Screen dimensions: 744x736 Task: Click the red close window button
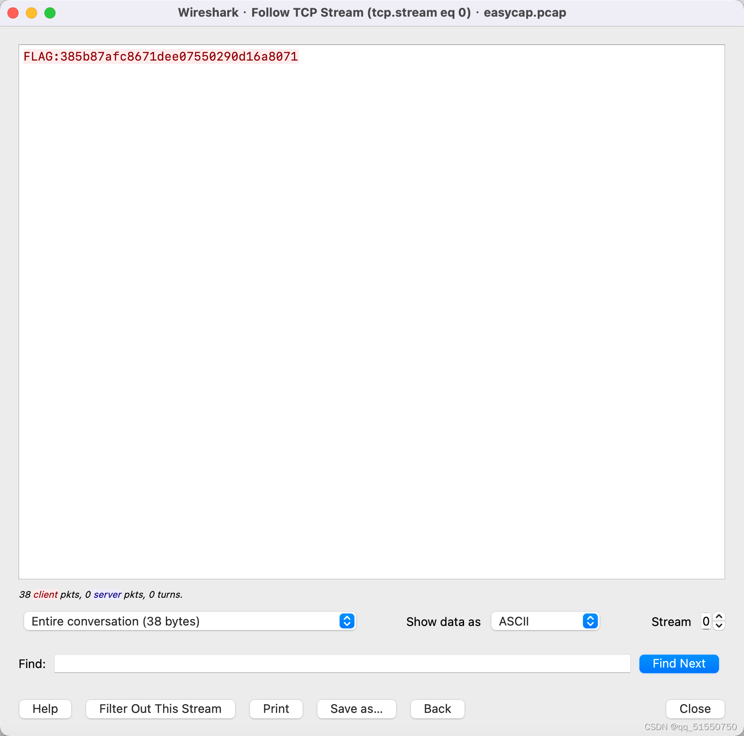coord(13,13)
